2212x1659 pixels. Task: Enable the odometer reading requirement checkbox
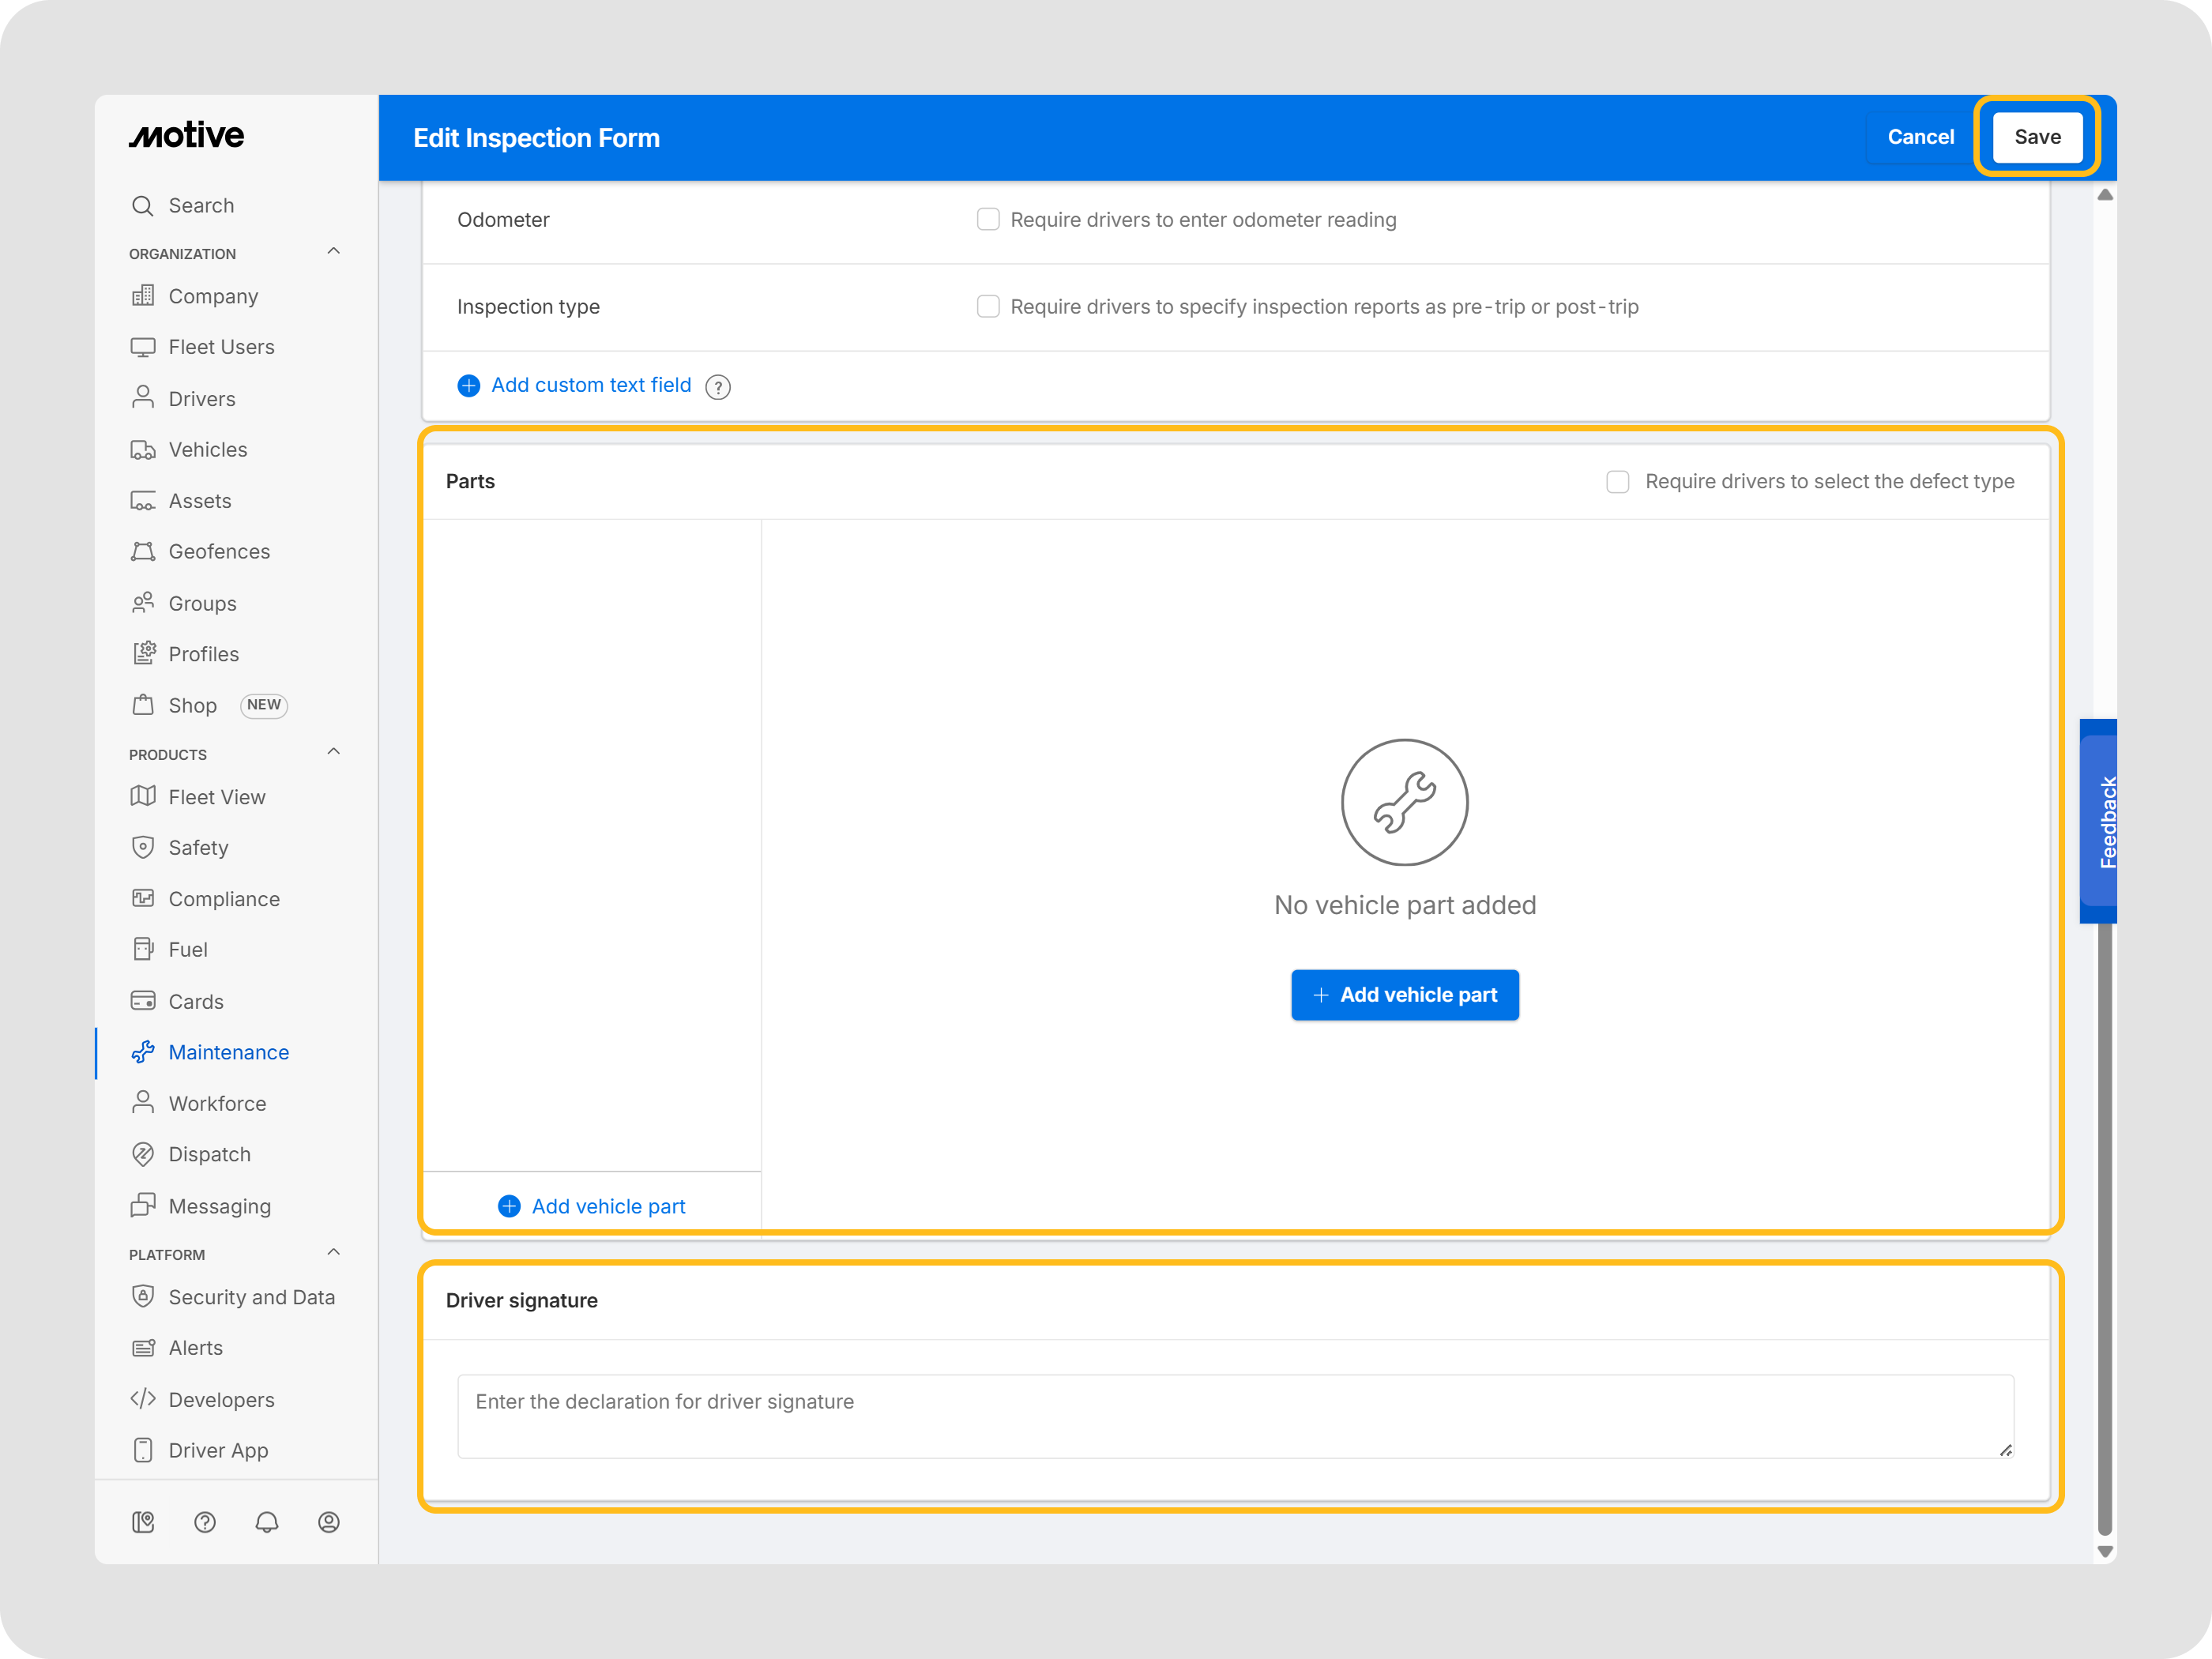click(988, 219)
